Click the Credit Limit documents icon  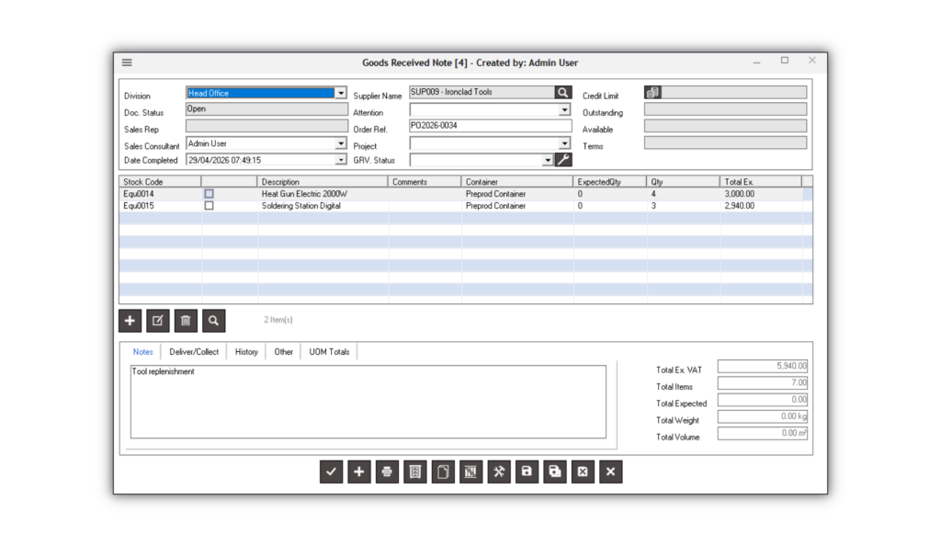point(652,93)
